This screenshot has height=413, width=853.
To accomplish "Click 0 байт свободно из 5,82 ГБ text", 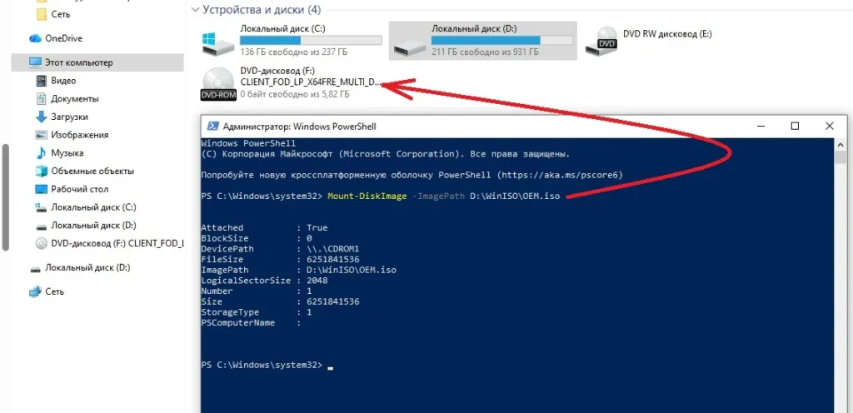I will pyautogui.click(x=294, y=95).
